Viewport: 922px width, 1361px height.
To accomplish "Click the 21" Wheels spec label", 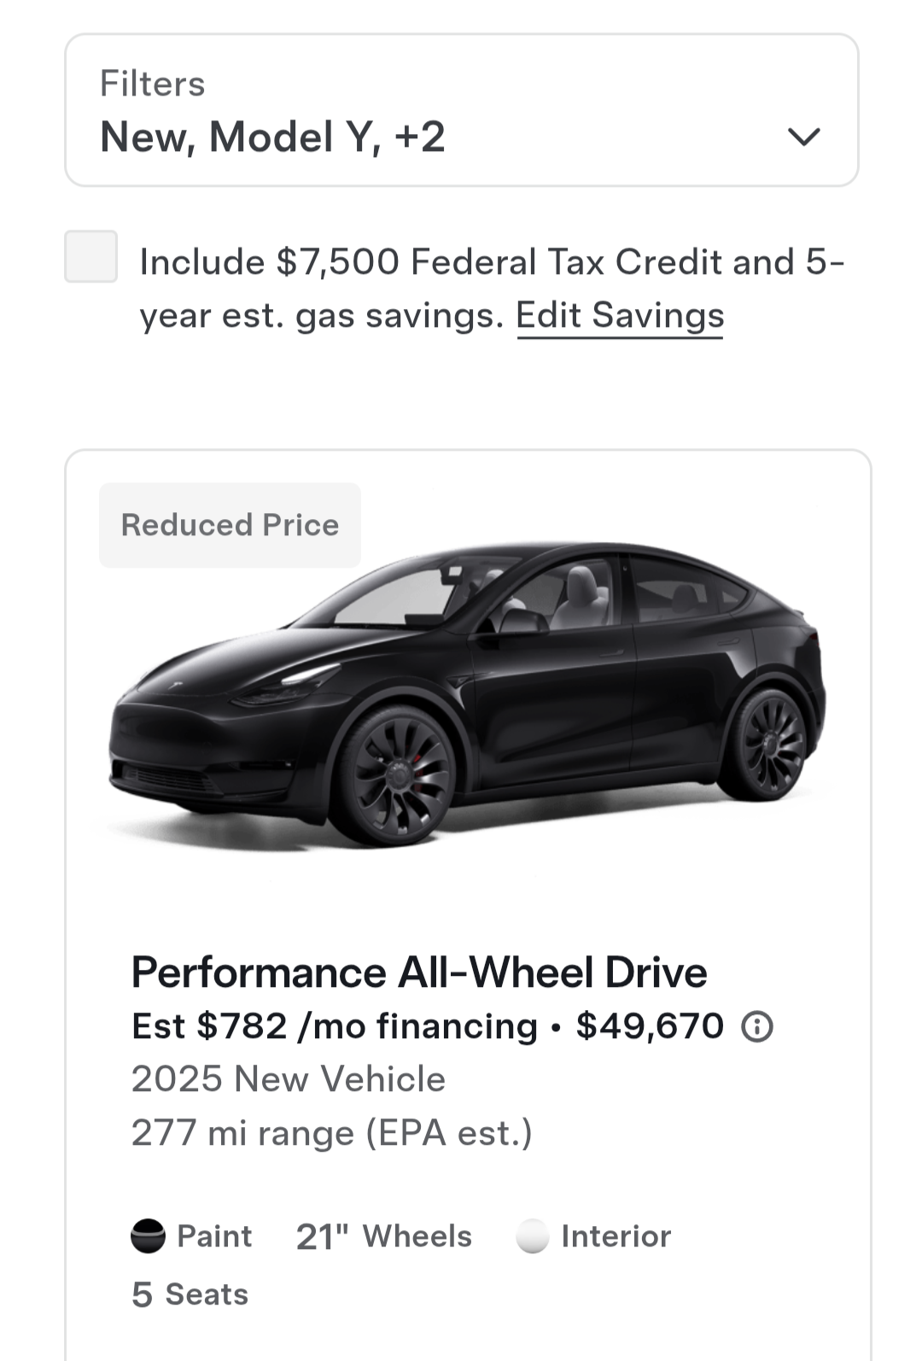I will (383, 1236).
